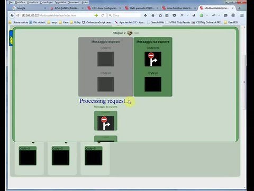Viewport: 254px width, 191px height.
Task: Switch to the Stato pannello tab
Action: [142, 8]
